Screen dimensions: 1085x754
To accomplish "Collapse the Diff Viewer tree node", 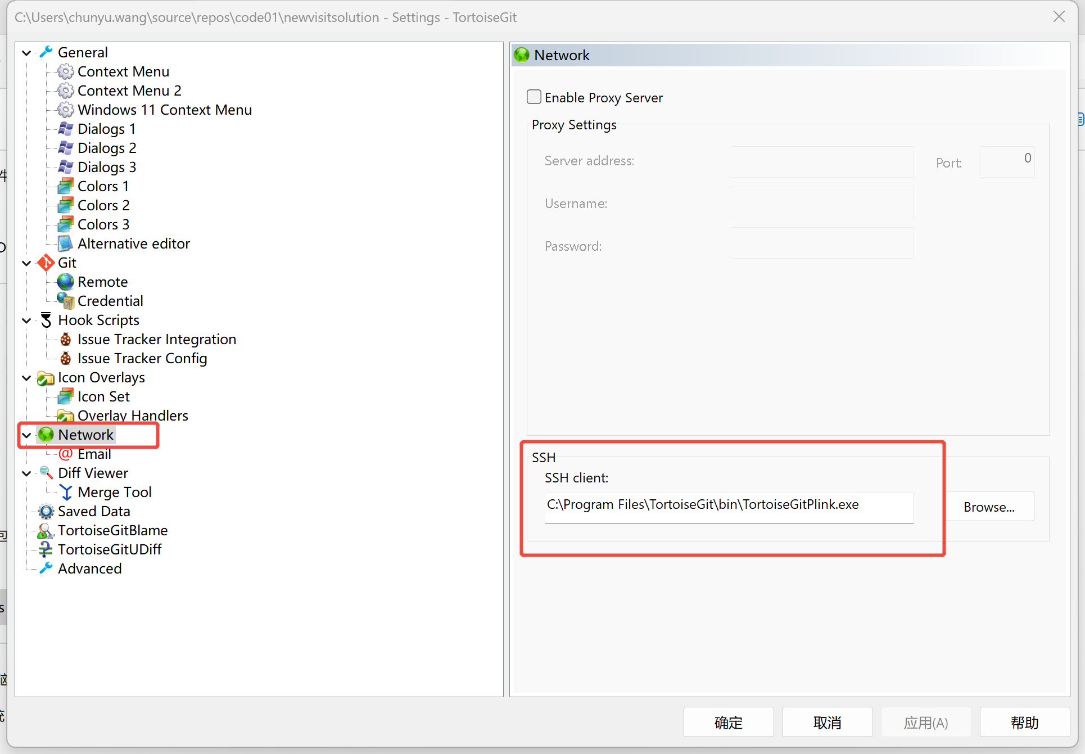I will pyautogui.click(x=26, y=473).
